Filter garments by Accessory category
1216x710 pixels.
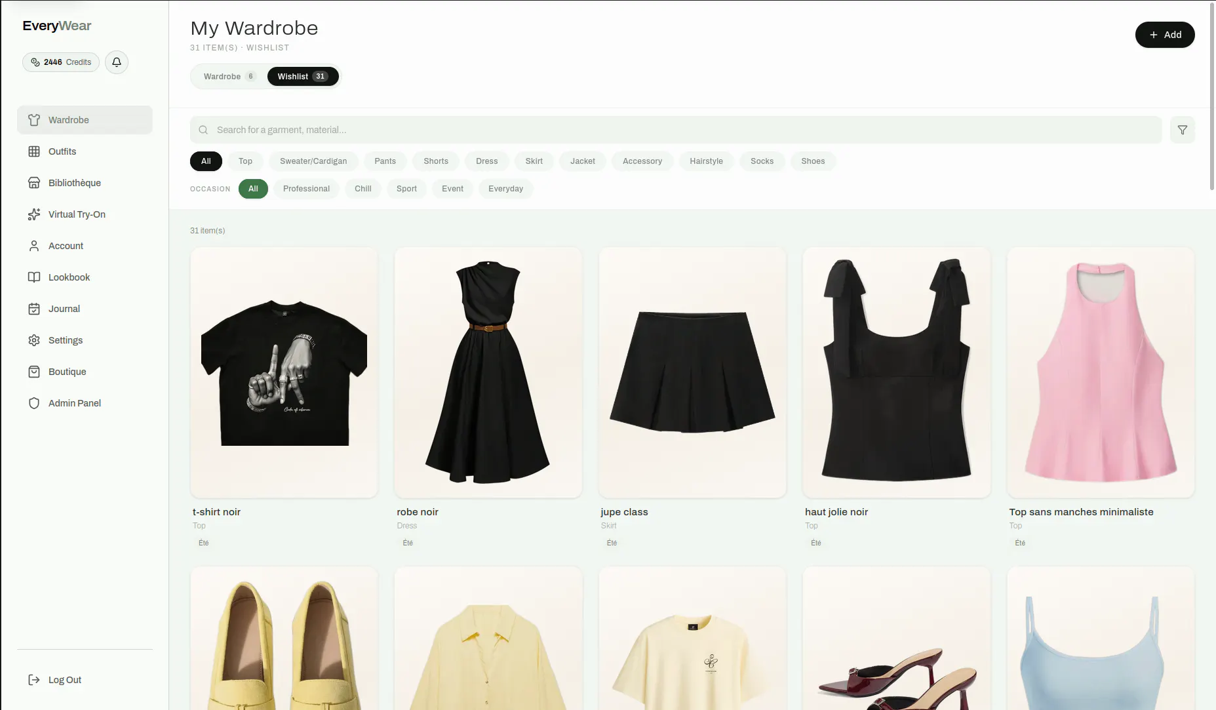tap(642, 161)
